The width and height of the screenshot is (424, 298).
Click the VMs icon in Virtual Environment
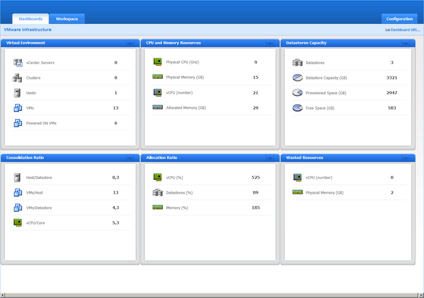(18, 108)
